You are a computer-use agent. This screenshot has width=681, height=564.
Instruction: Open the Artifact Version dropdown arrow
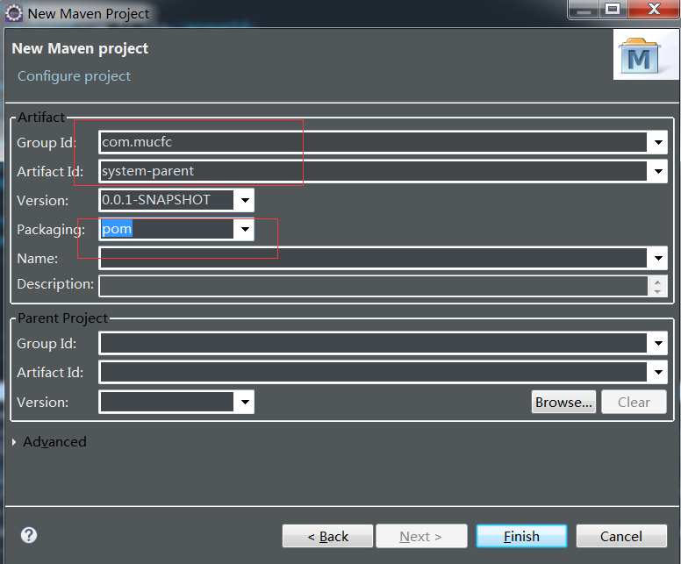[x=245, y=200]
